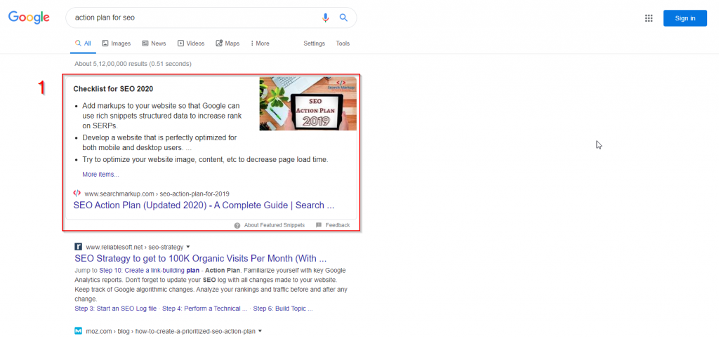Viewport: 719px width, 338px height.
Task: Switch to the Maps tab
Action: click(227, 43)
